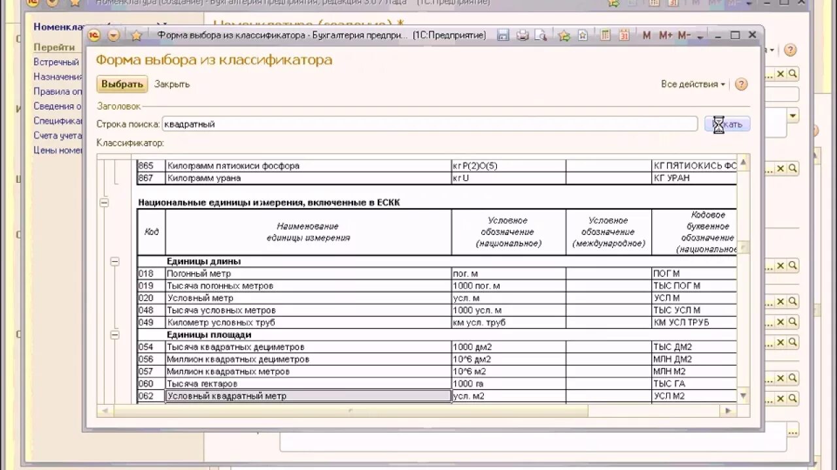The image size is (837, 470).
Task: Open Цены номе… link in background window
Action: coord(58,150)
